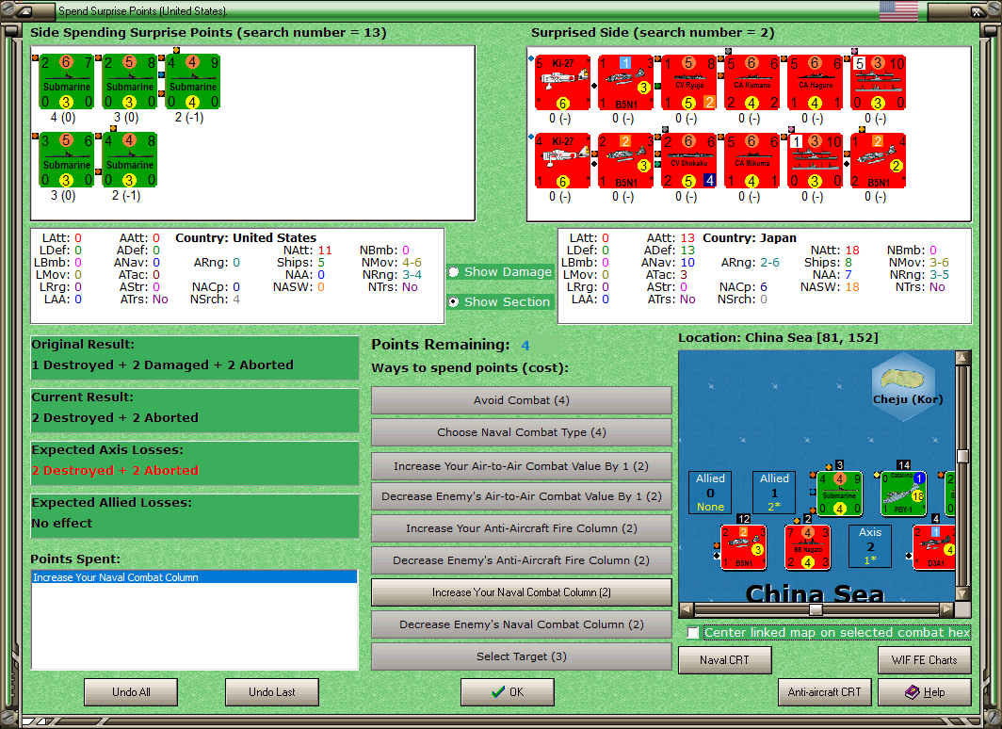
Task: Click Select Target (3) button
Action: [x=522, y=656]
